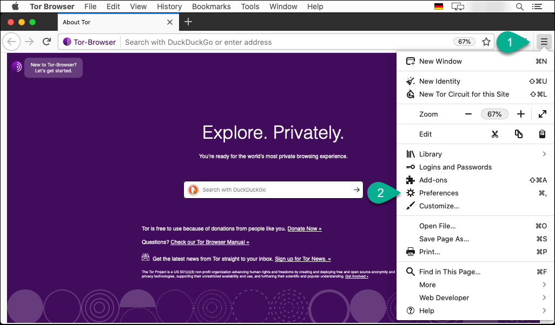The width and height of the screenshot is (555, 325).
Task: Click the copy icon in Edit row
Action: click(x=519, y=134)
